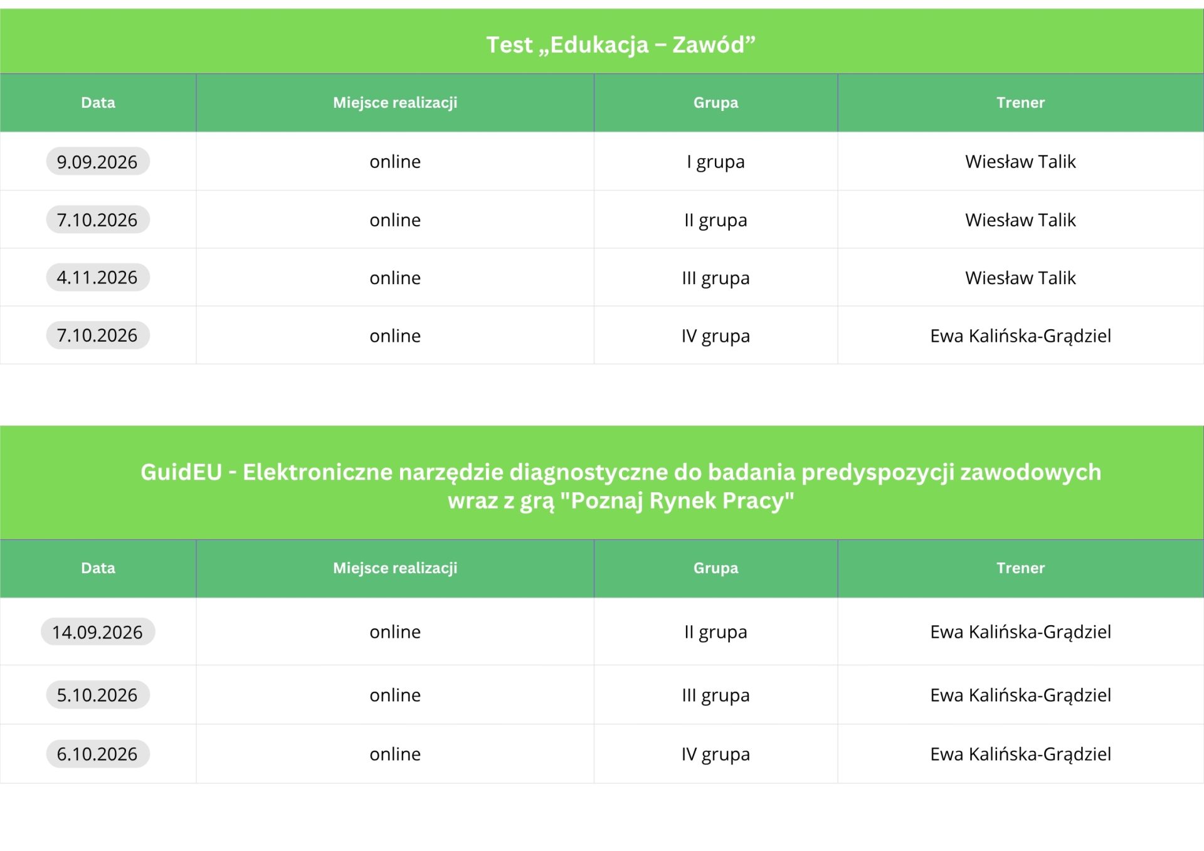1204x851 pixels.
Task: Click the GuidEU table title banner
Action: (x=602, y=483)
